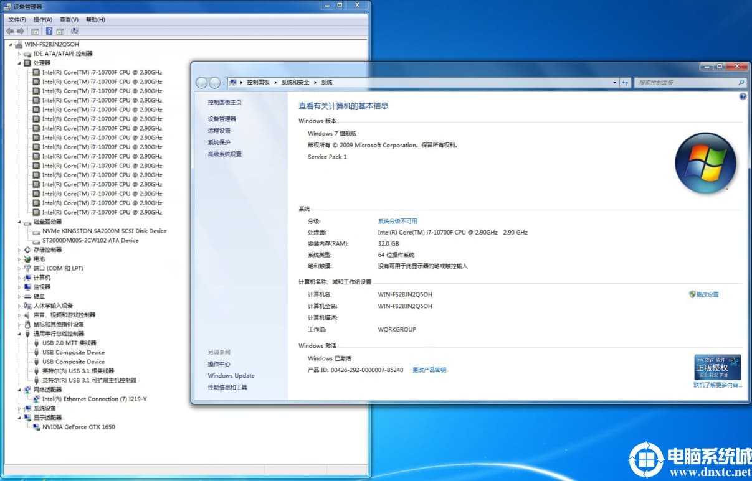Image resolution: width=752 pixels, height=481 pixels.
Task: Open the 帮助(H) menu
Action: 95,19
